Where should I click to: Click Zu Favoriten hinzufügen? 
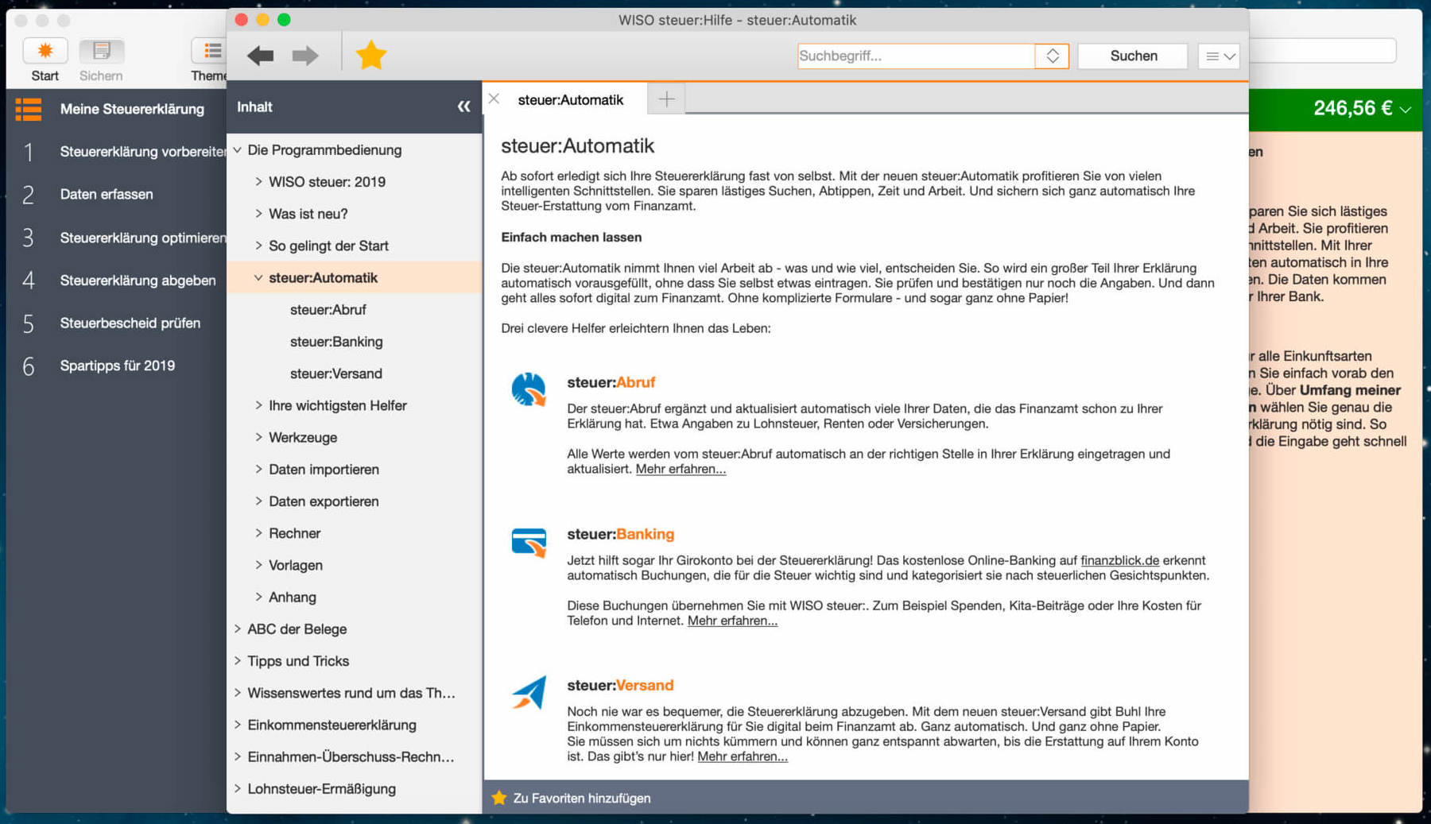(581, 798)
